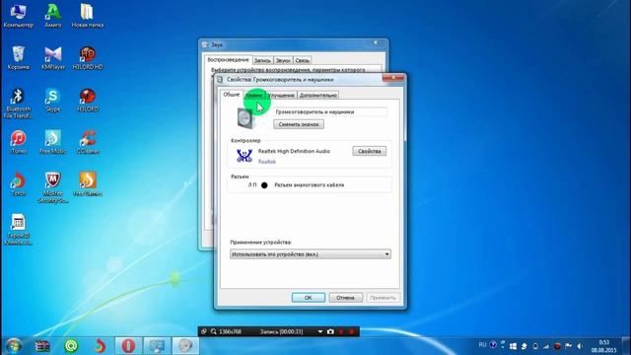Open Воспроизведение tab in Звук window
This screenshot has width=631, height=355.
click(228, 59)
